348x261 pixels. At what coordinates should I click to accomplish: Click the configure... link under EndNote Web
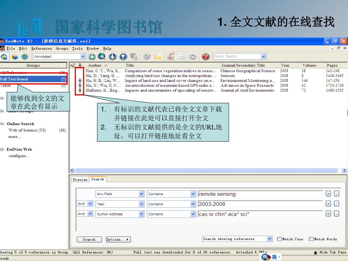point(19,156)
